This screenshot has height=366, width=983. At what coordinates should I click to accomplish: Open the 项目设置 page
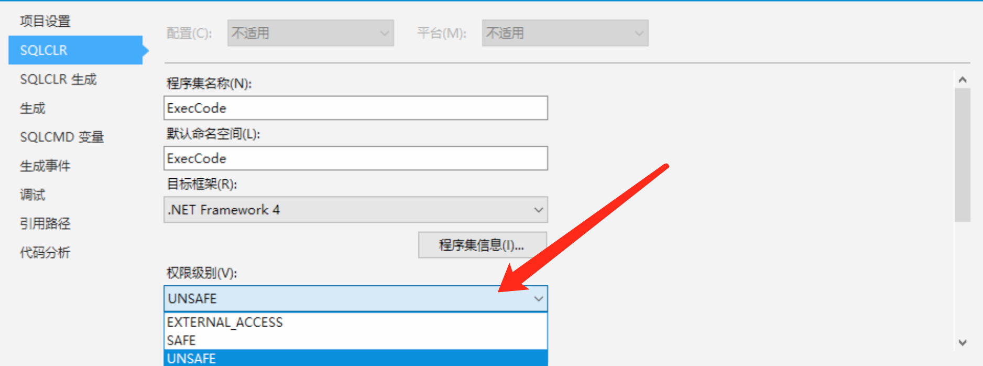point(45,21)
